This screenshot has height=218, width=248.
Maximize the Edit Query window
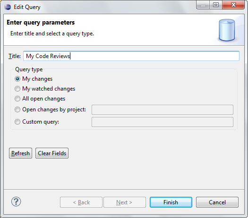click(x=216, y=5)
